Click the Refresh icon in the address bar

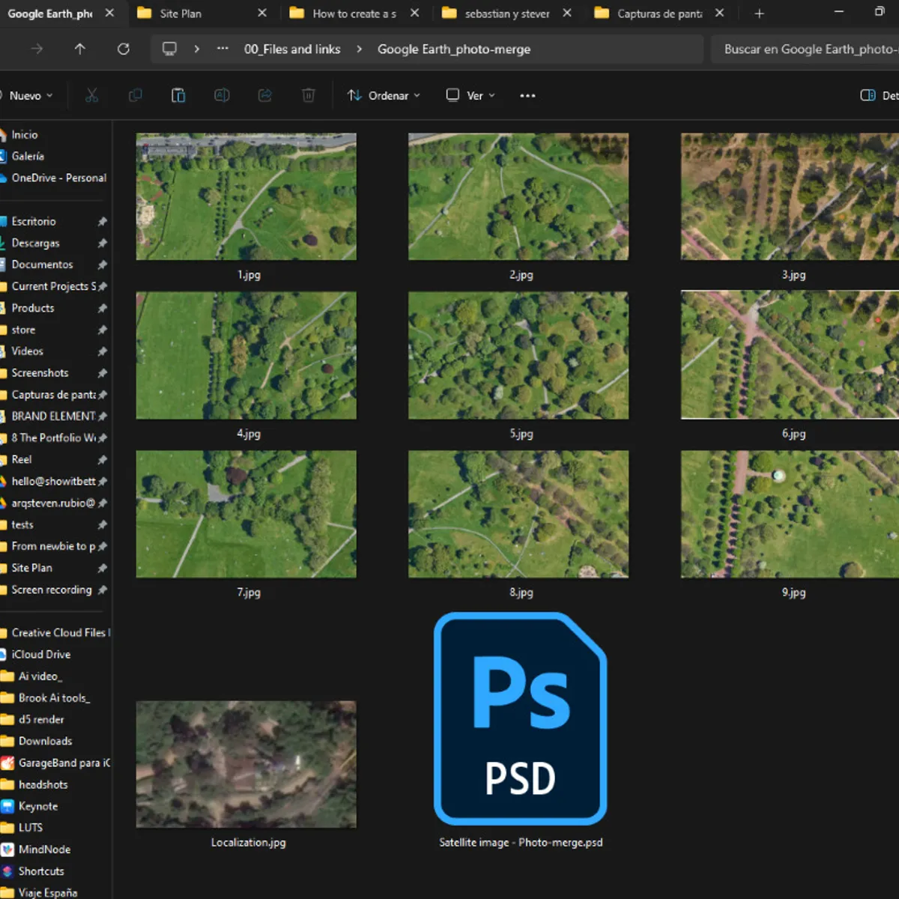coord(124,49)
